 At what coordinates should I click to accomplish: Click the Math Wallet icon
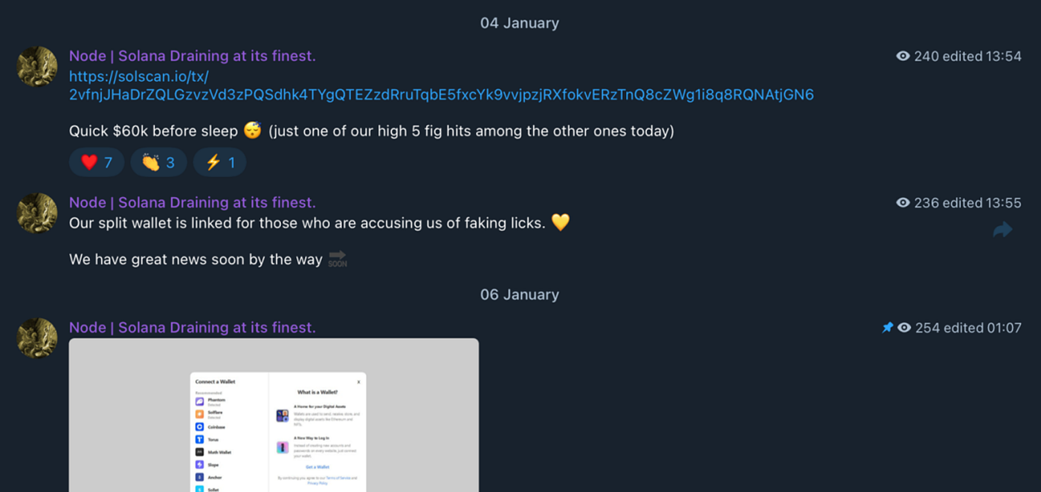tap(199, 452)
